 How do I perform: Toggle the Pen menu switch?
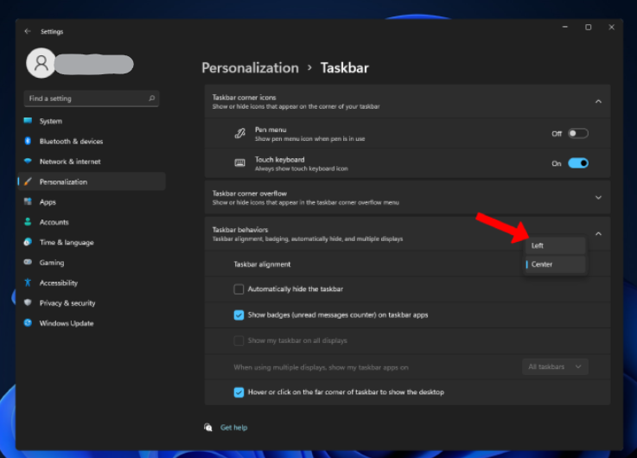click(577, 133)
